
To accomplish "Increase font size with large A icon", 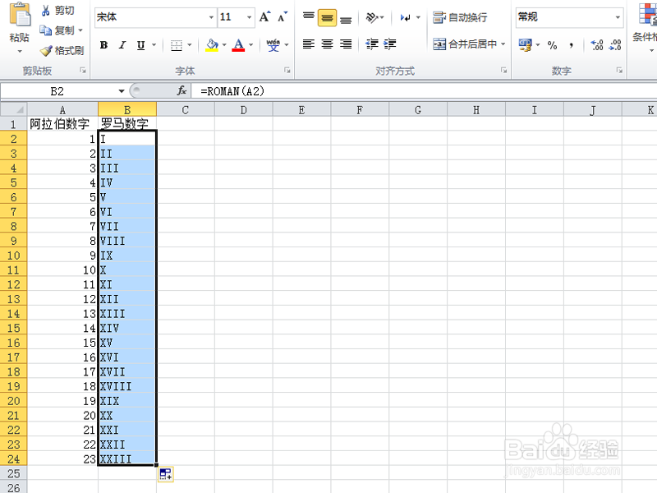I will (264, 17).
